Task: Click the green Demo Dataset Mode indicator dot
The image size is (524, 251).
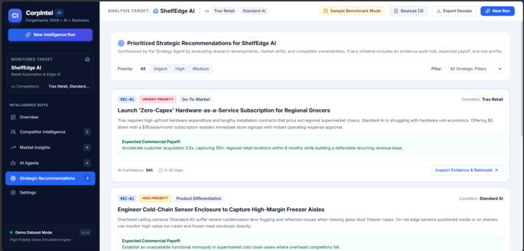Action: point(11,232)
